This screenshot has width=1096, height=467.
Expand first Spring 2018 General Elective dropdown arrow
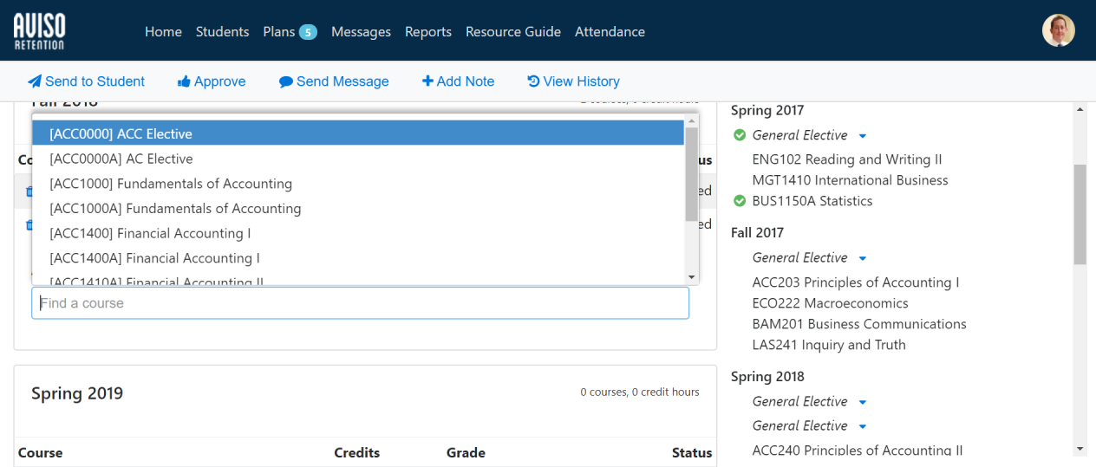point(862,402)
